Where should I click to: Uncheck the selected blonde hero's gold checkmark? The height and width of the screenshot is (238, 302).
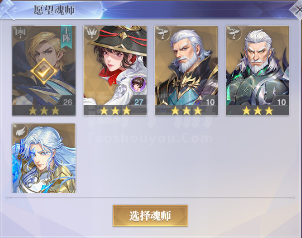coord(44,71)
